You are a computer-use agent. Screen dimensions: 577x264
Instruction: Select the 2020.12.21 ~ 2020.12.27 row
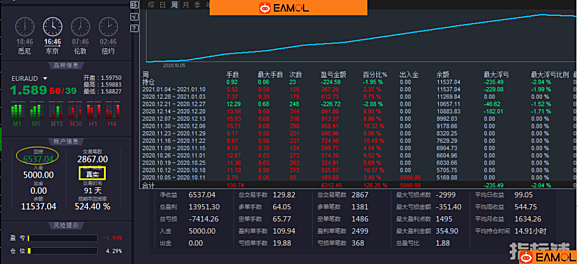click(x=357, y=104)
